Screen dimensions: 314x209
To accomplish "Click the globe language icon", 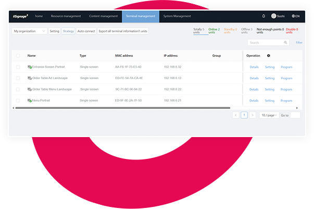I will coord(294,16).
